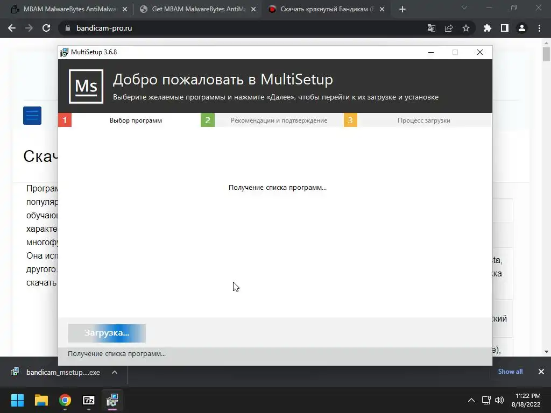Click the forward navigation arrow
Screen dimensions: 551x413
pos(29,28)
